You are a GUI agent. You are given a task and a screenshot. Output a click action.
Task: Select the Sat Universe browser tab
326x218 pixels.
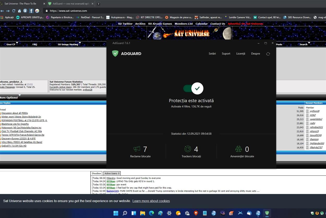pos(23,4)
